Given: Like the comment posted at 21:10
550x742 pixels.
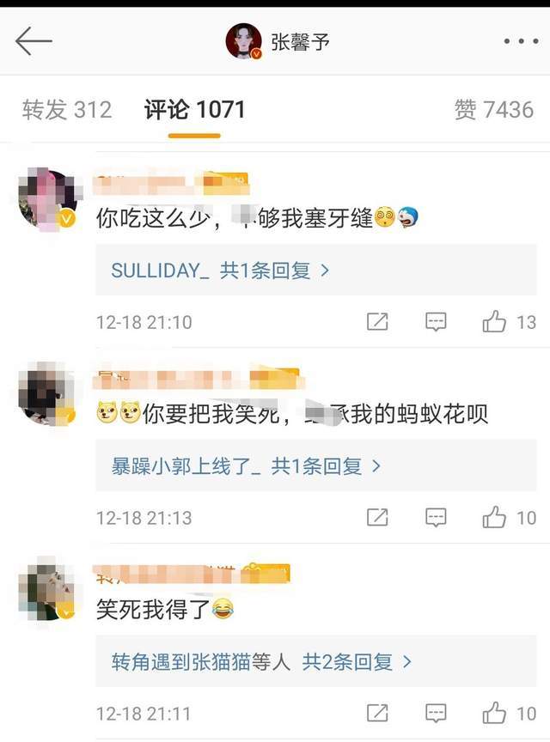Looking at the screenshot, I should [x=494, y=322].
